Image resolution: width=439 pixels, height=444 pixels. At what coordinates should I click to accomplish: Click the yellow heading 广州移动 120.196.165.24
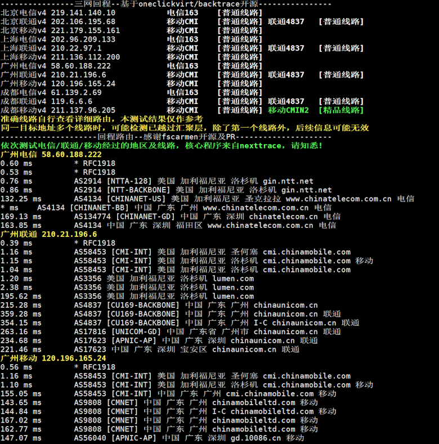(53, 358)
